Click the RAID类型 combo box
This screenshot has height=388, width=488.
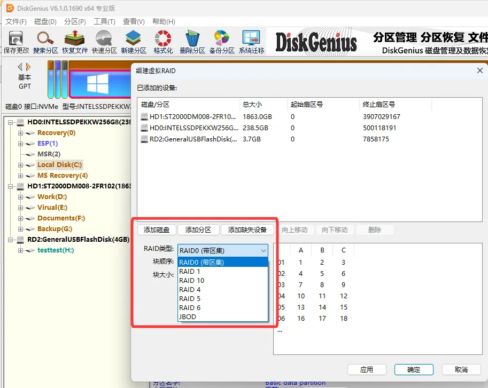coord(222,250)
